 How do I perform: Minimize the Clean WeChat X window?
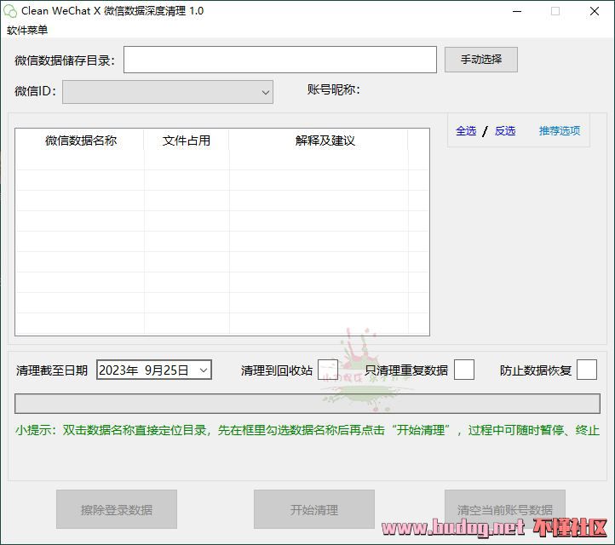click(x=516, y=11)
